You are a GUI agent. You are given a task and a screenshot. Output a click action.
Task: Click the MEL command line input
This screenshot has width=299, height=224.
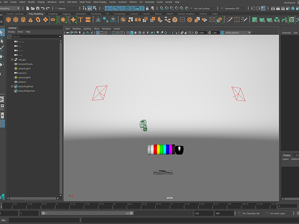(44, 220)
